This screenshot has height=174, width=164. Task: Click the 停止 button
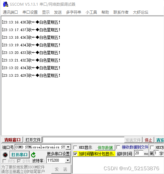click(148, 140)
